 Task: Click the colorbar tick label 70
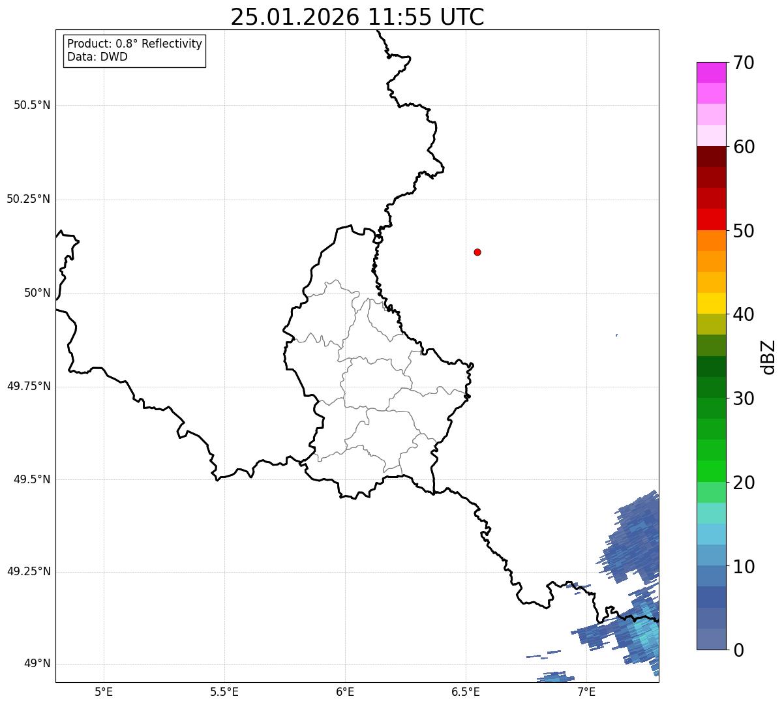click(744, 63)
